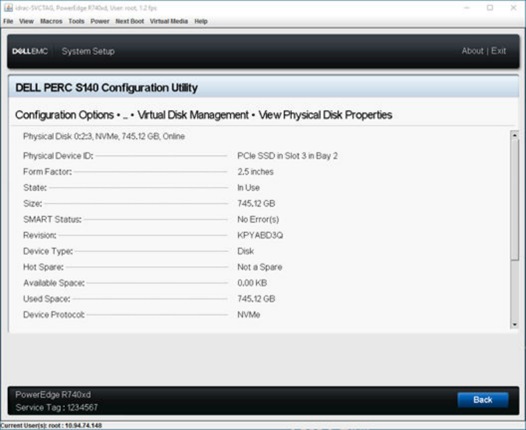This screenshot has width=526, height=430.
Task: Click the 'Current User(s): root' status bar
Action: coord(50,425)
